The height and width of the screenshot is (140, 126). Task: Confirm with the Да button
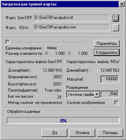coord(54,133)
